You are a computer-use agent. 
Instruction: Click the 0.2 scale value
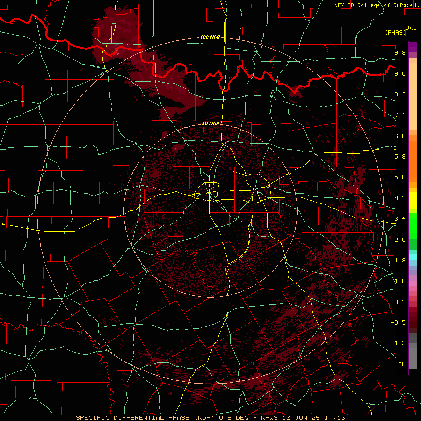400,302
